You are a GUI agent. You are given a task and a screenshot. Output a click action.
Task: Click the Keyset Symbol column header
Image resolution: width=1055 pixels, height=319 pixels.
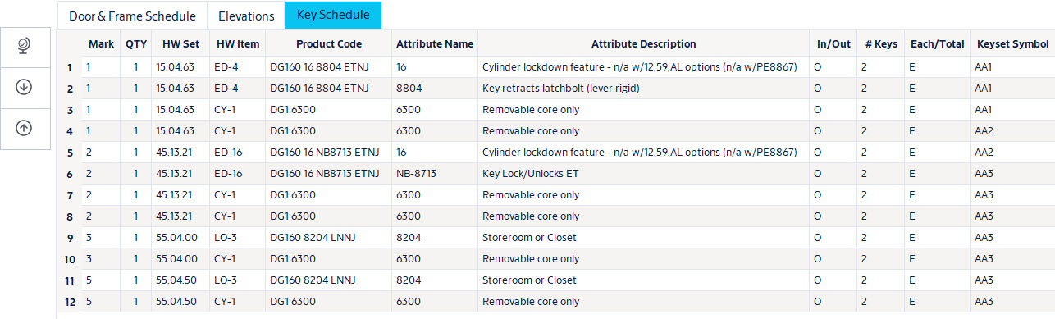tap(1012, 44)
